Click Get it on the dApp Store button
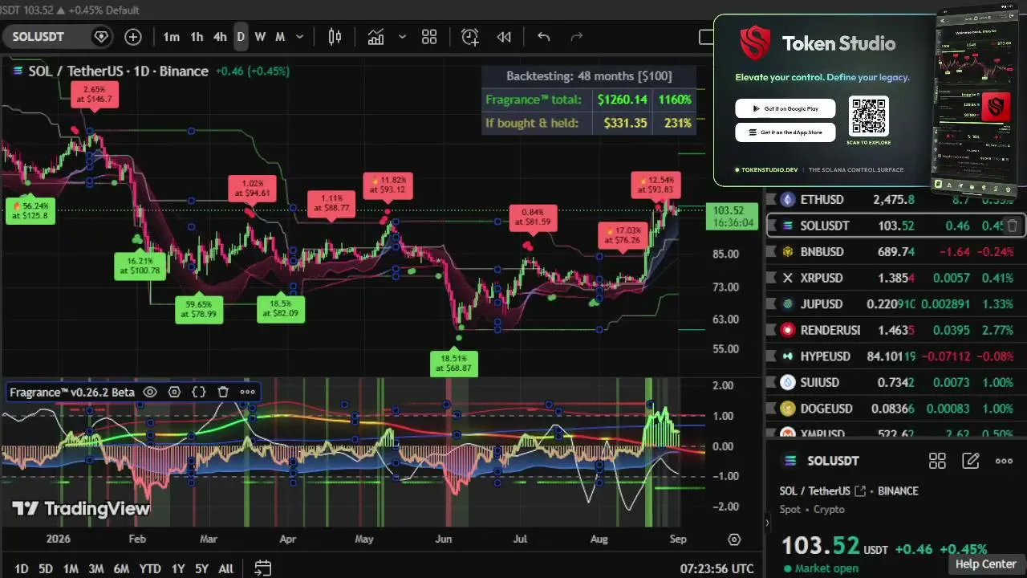 click(785, 132)
